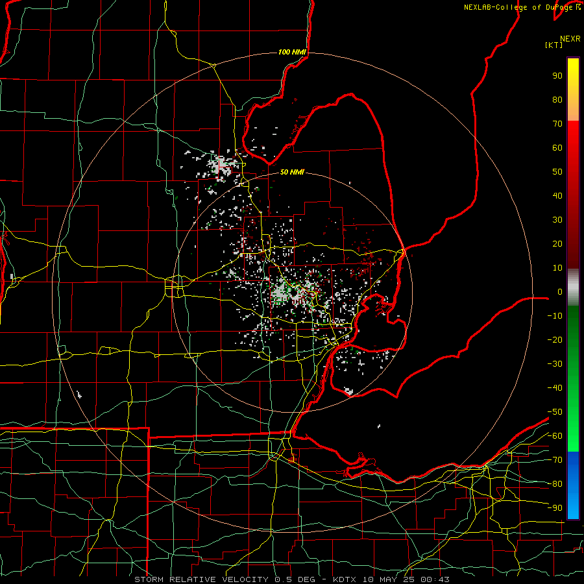Click the "STORM RELATIVE VELOCITY" caption text
Screen dimensions: 584x584
point(201,579)
